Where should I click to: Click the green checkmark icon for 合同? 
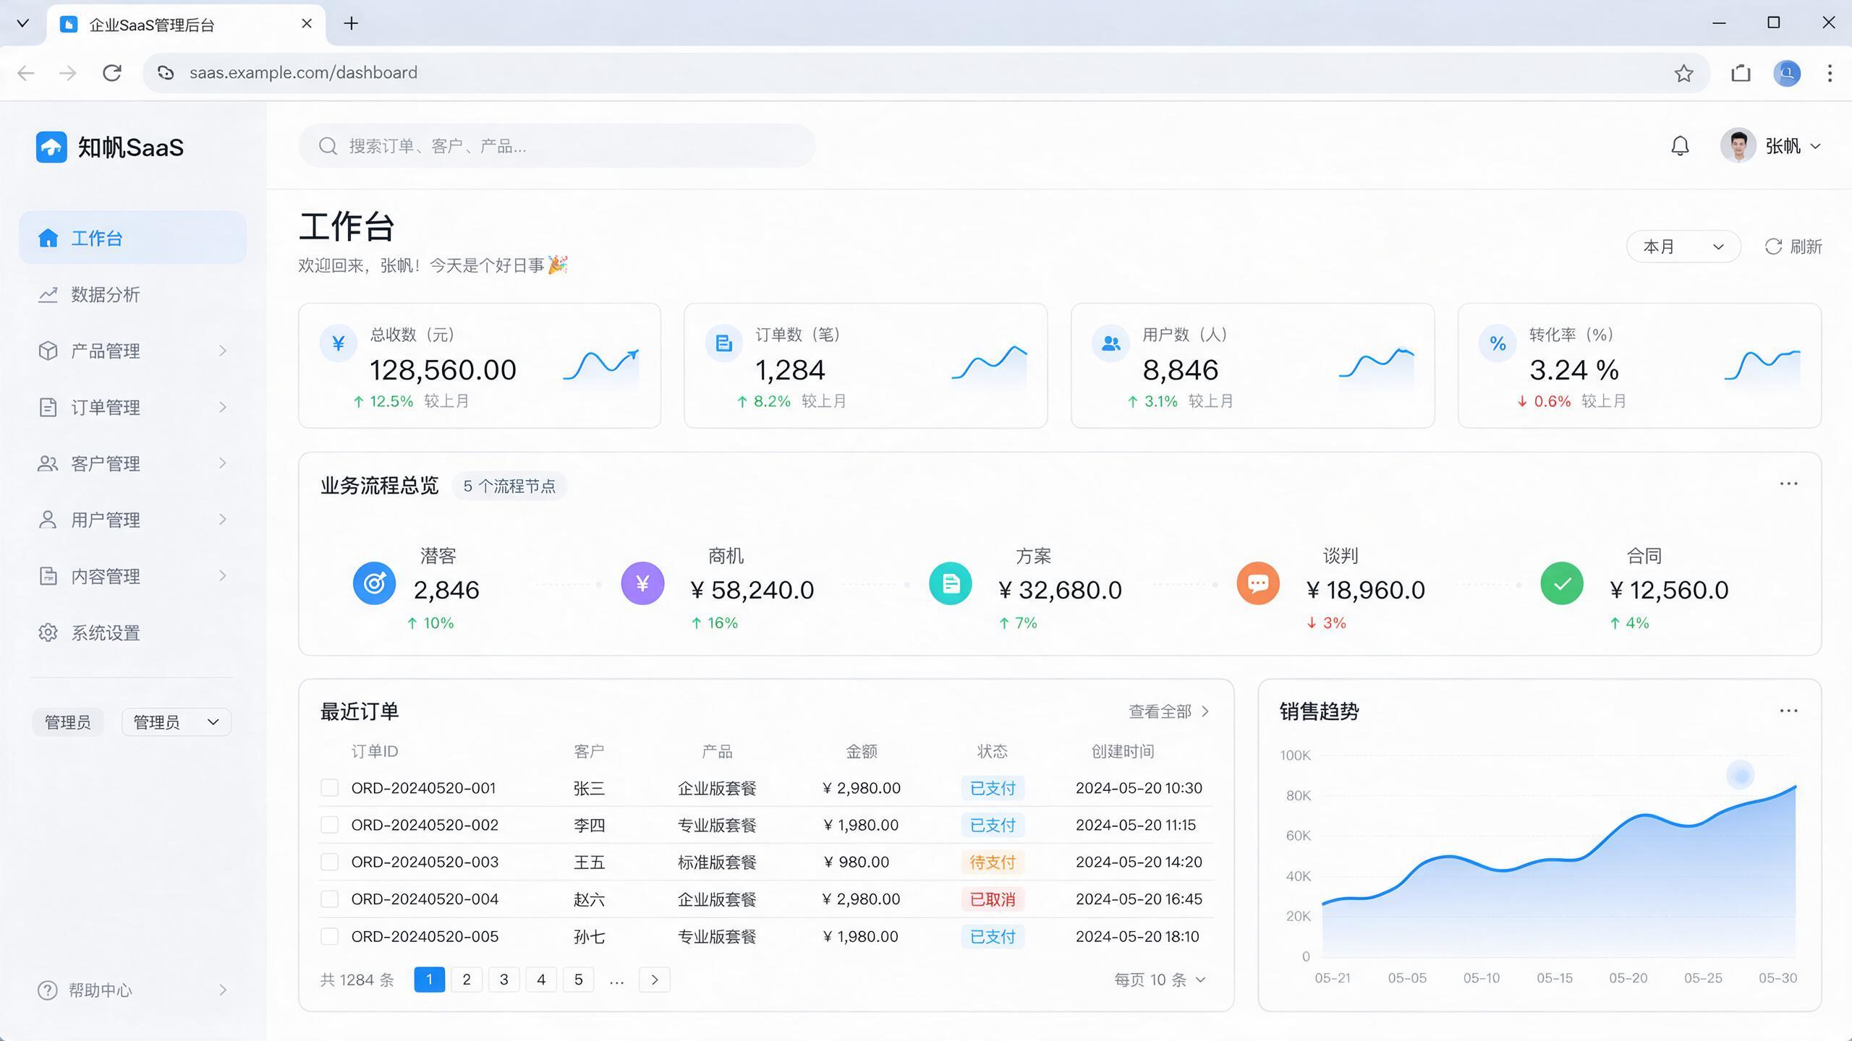coord(1562,583)
